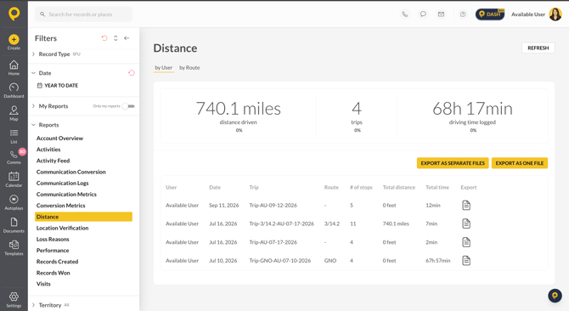Export Trip-3/14.2-AU-07-17-2026 file icon
The height and width of the screenshot is (311, 569).
click(466, 223)
